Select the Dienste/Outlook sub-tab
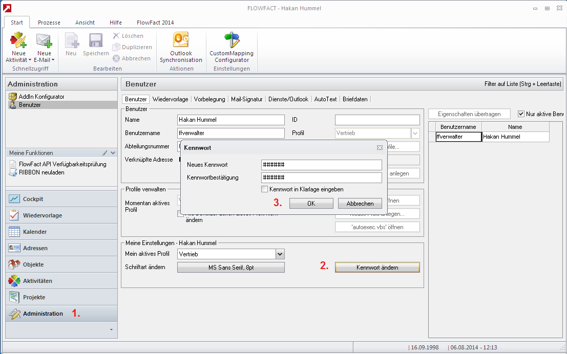The width and height of the screenshot is (567, 354). coord(288,99)
